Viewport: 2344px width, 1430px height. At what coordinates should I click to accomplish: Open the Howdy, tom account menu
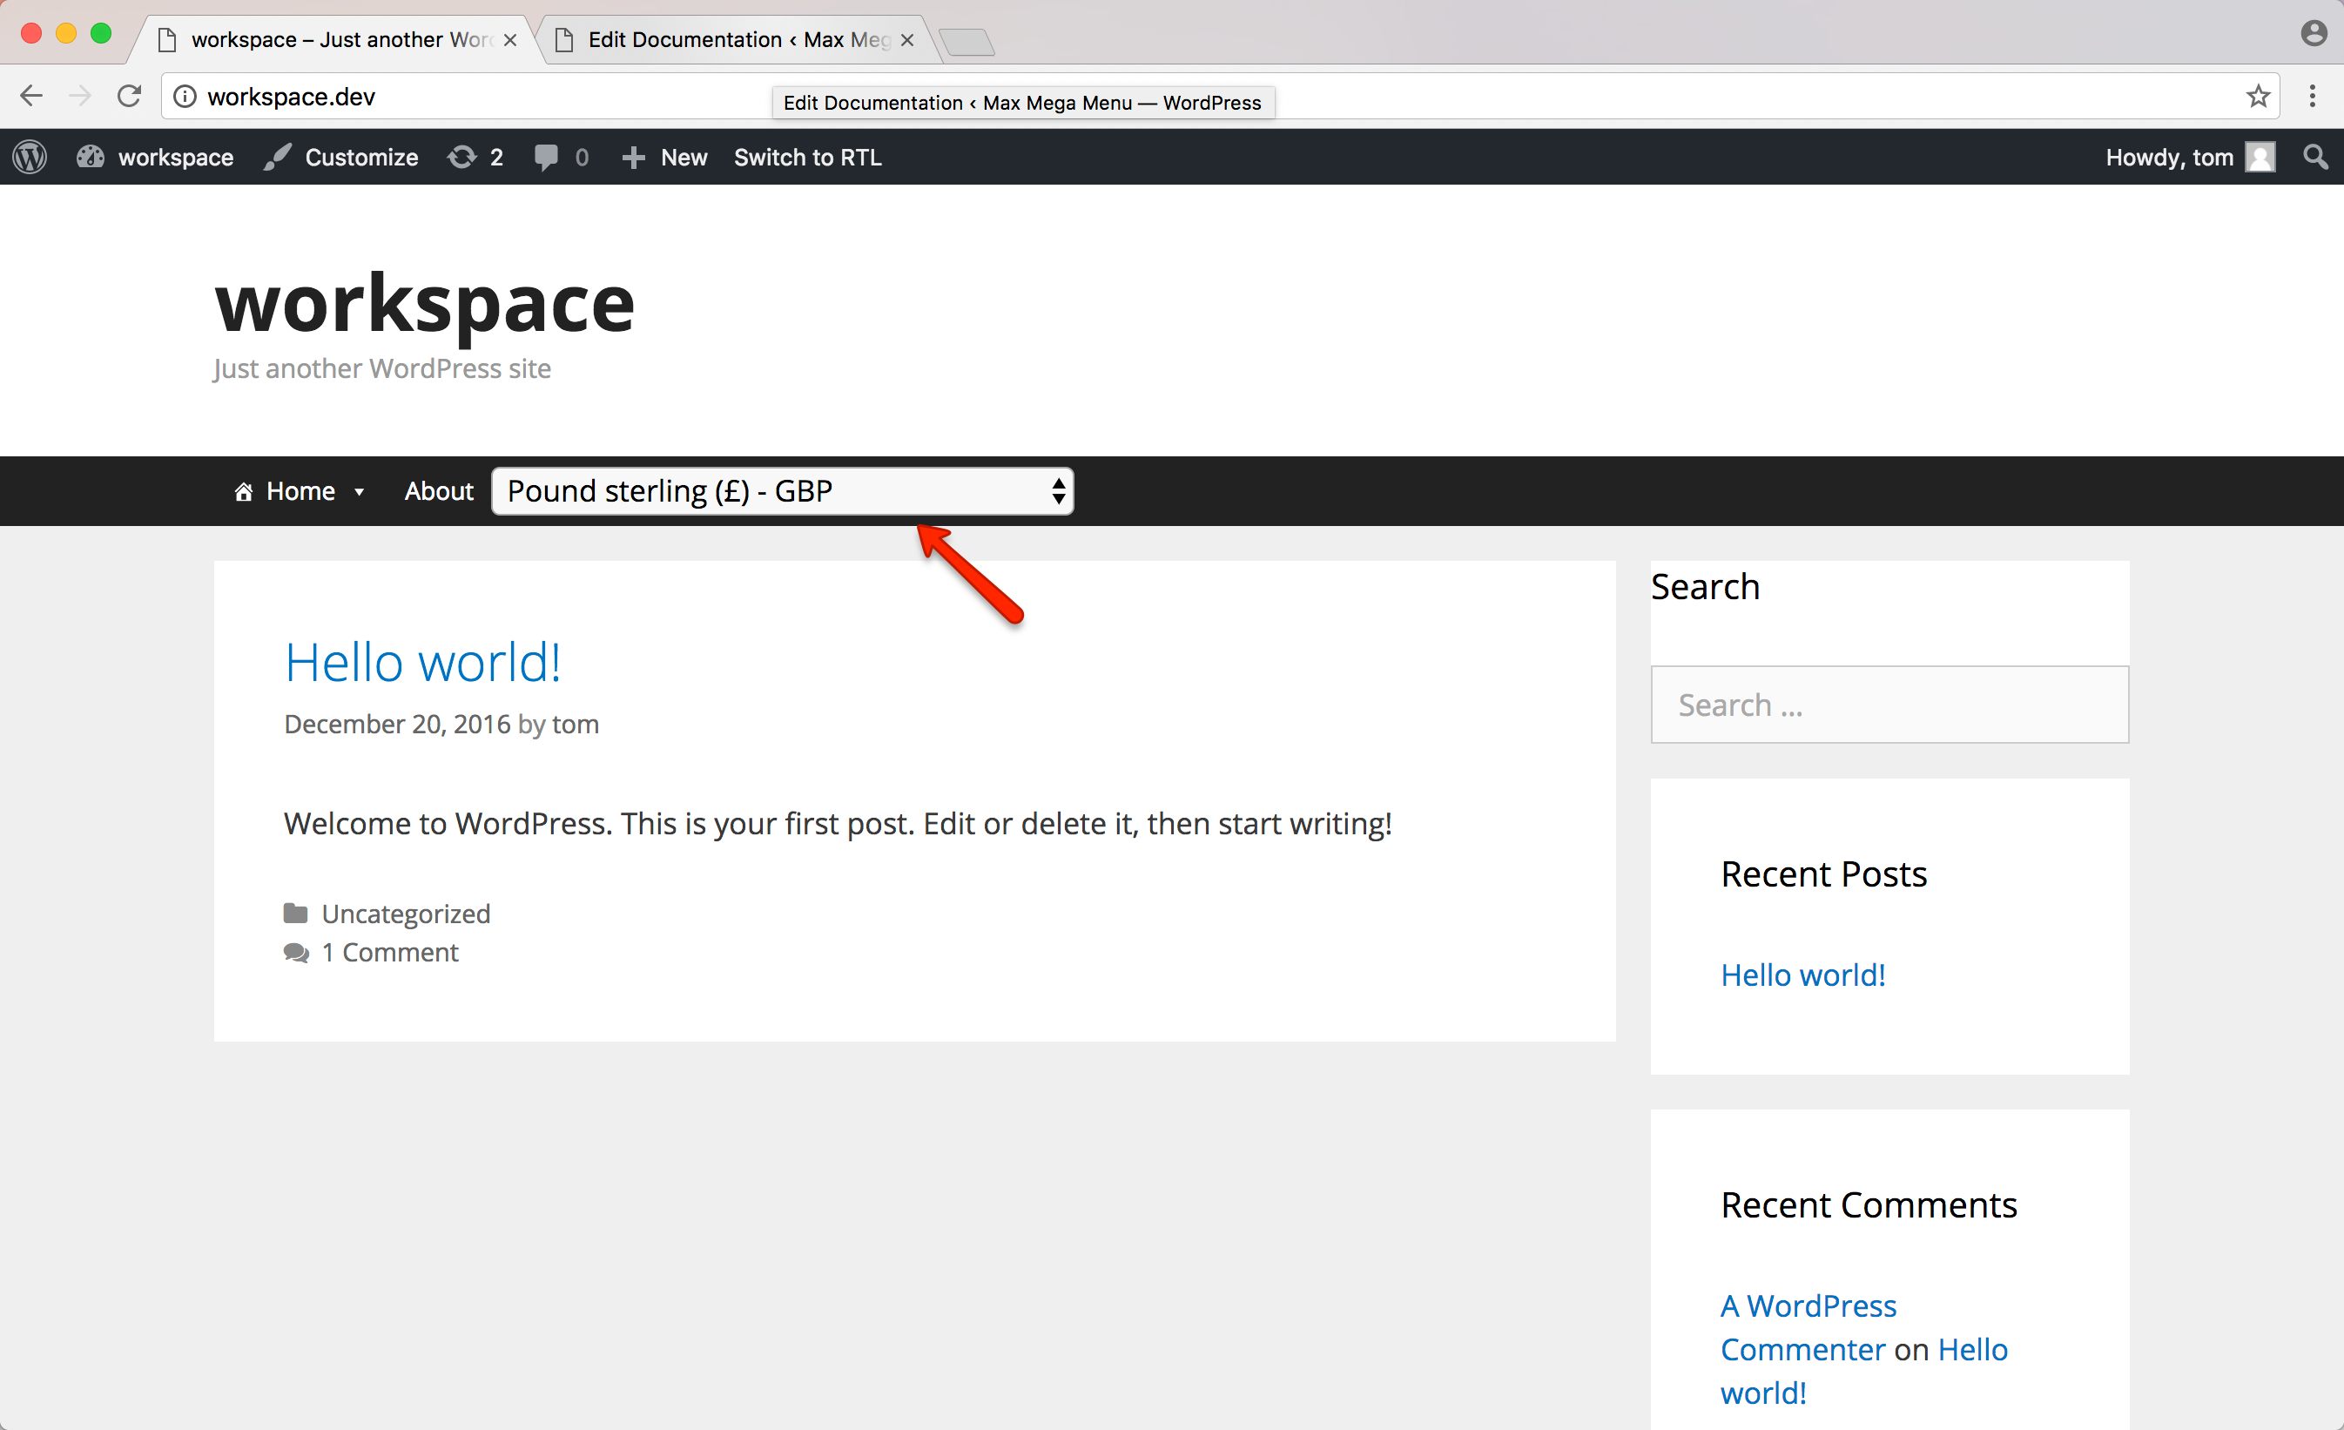pos(2188,157)
